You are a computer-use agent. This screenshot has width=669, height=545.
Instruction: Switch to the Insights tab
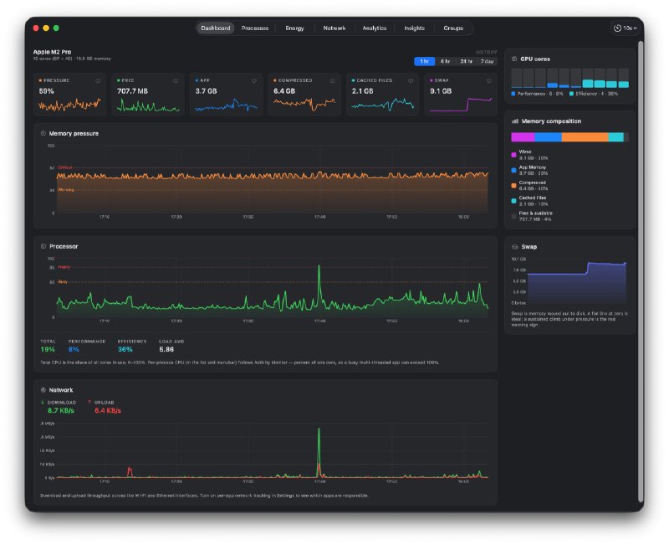coord(414,28)
